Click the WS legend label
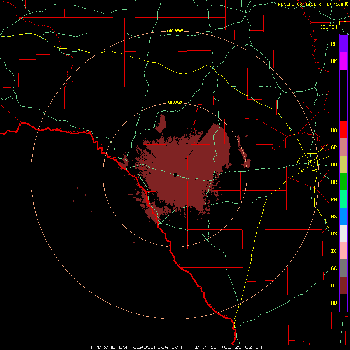 point(334,216)
